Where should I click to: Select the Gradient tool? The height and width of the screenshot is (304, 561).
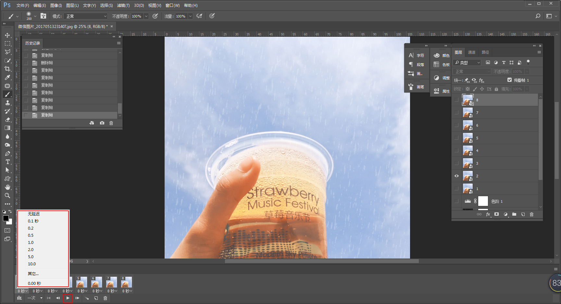pyautogui.click(x=7, y=128)
